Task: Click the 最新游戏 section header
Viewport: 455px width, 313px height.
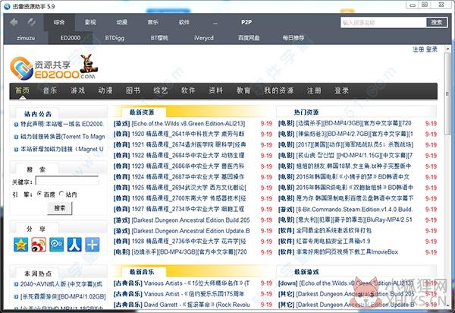Action: [306, 272]
